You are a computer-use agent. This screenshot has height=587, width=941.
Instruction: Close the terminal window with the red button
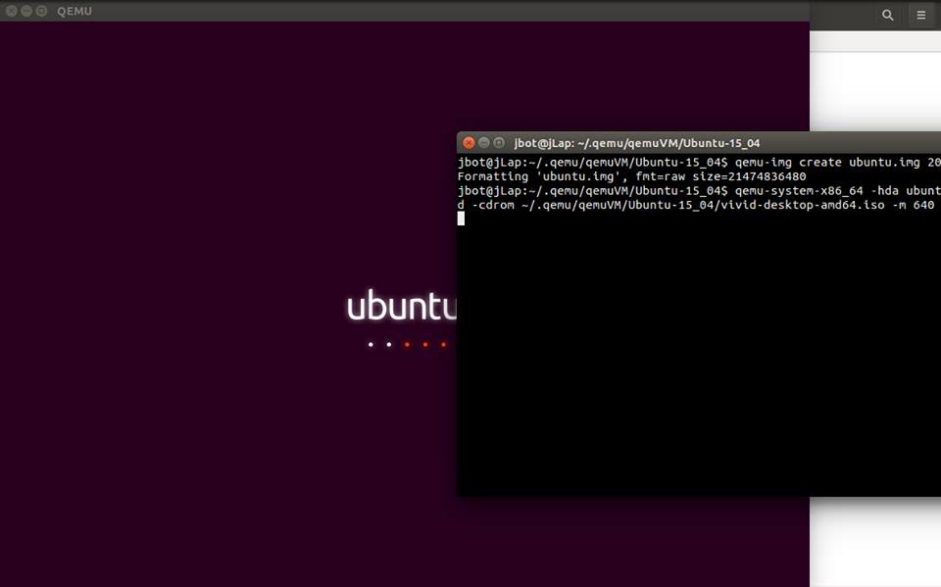point(469,143)
